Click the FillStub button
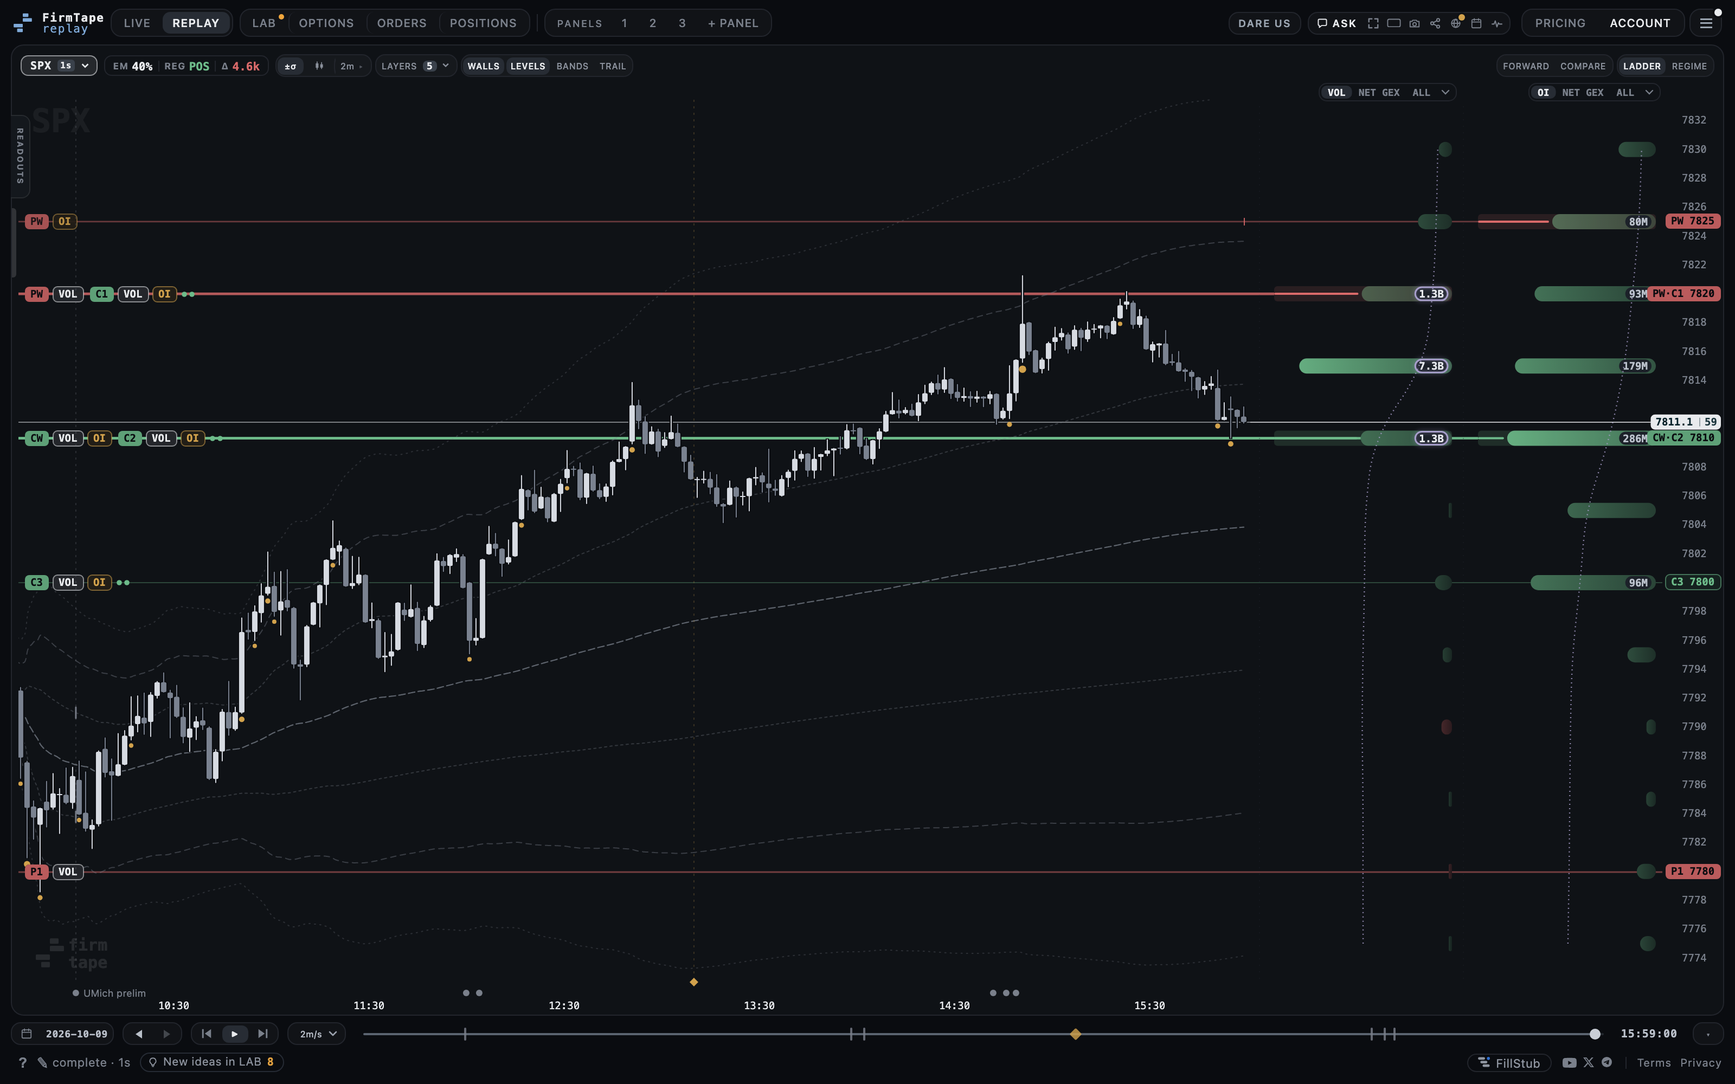Image resolution: width=1735 pixels, height=1084 pixels. pos(1509,1062)
